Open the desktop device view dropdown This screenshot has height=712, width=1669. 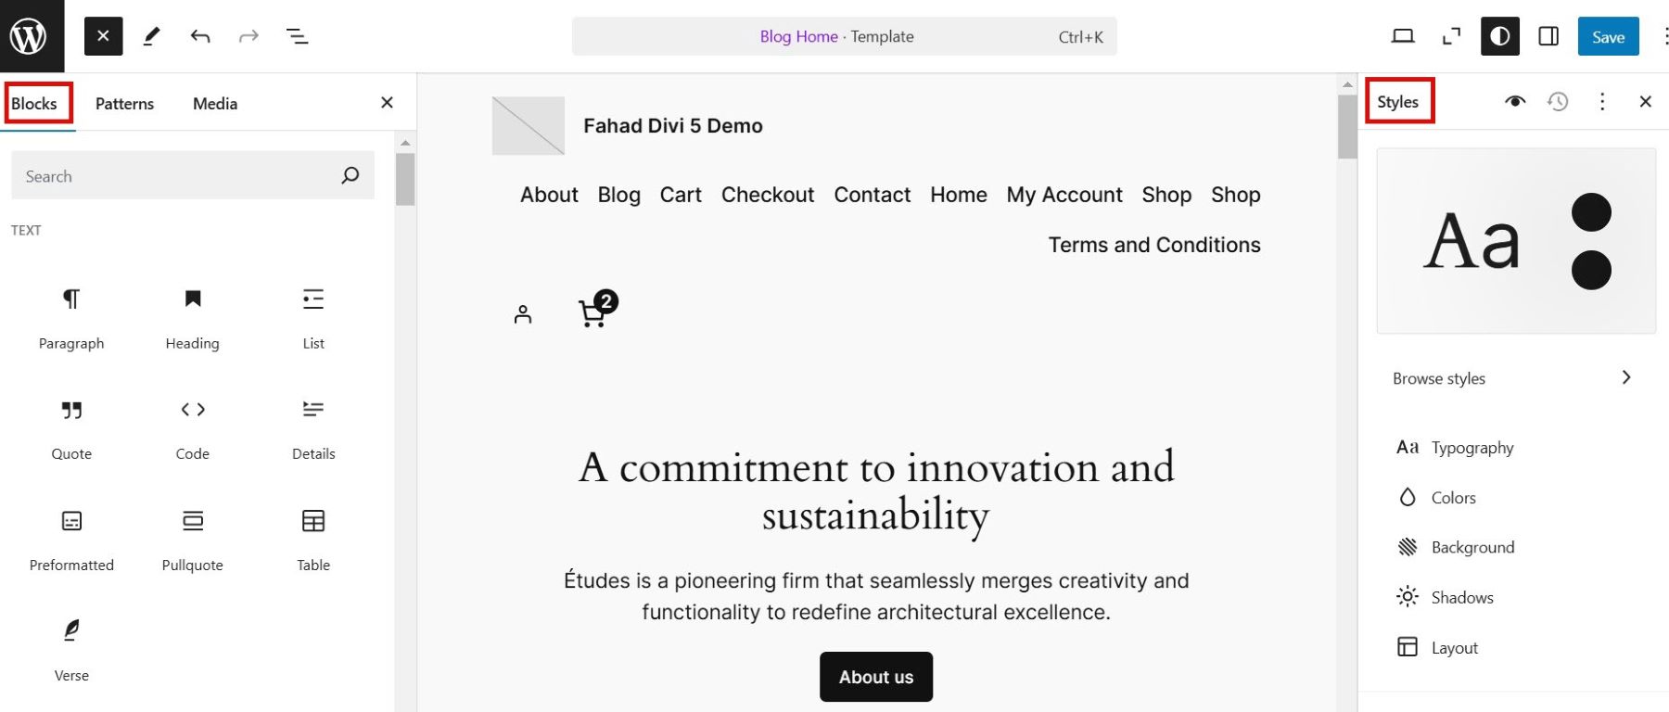pos(1403,36)
